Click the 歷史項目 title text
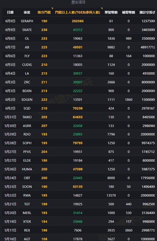This screenshot has width=157, height=241. tap(78, 2)
